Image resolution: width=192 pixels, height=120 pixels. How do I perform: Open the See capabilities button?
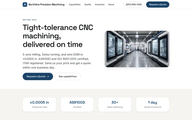pyautogui.click(x=68, y=76)
